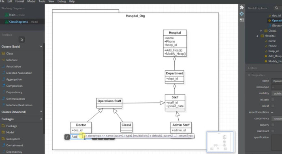282x154 pixels.
Task: Open the File menu
Action: click(2, 1)
